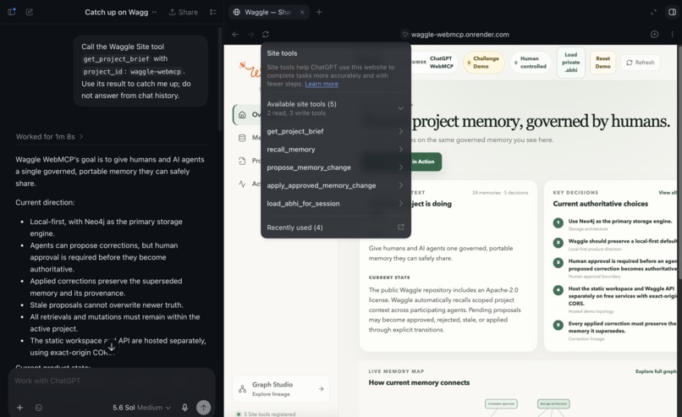Expand the recall_memory tool
The width and height of the screenshot is (682, 417).
pos(335,150)
